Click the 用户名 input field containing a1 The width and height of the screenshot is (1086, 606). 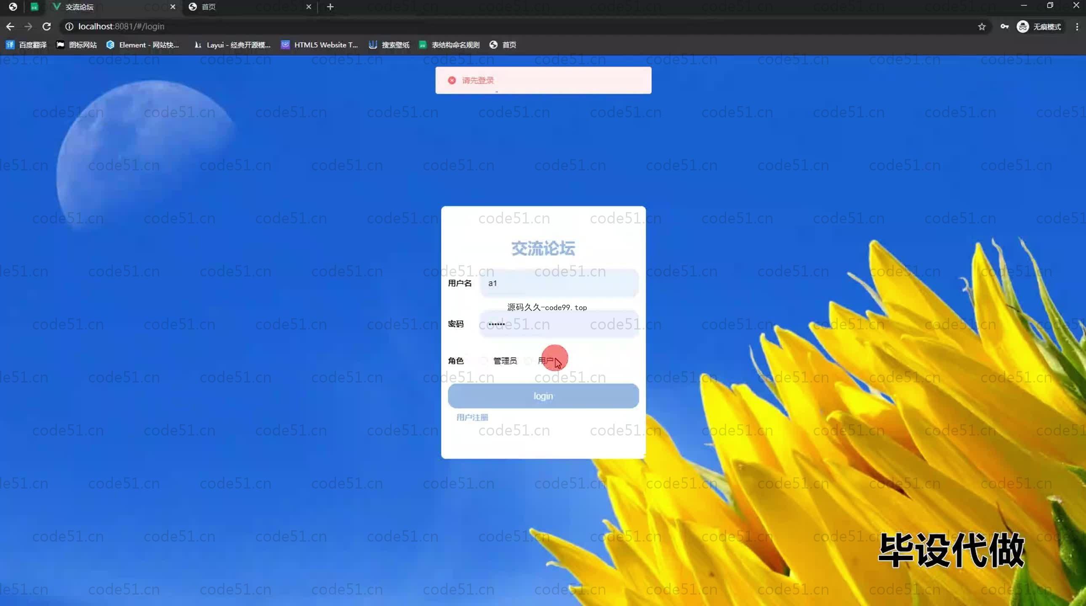coord(559,283)
